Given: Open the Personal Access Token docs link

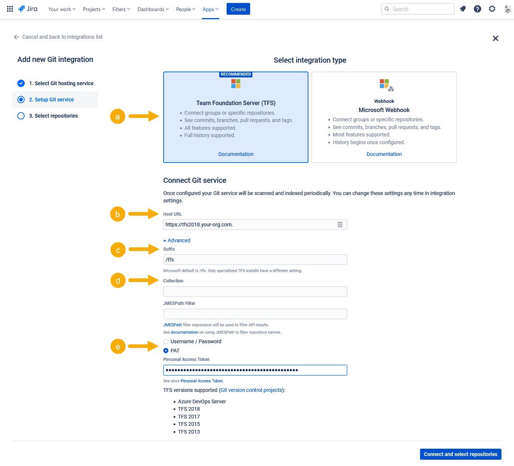Looking at the screenshot, I should pyautogui.click(x=202, y=381).
